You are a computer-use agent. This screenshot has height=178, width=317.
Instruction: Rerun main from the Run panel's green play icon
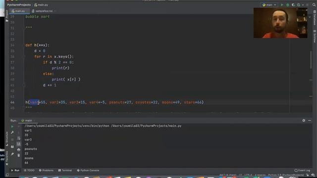pos(12,127)
